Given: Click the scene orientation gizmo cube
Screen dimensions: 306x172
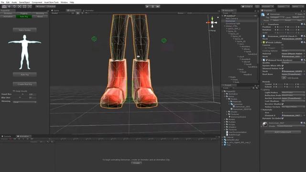Looking at the screenshot, I should pyautogui.click(x=212, y=22).
